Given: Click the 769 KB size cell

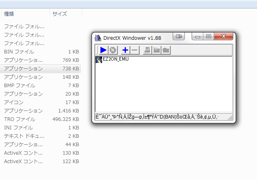Looking at the screenshot, I should pyautogui.click(x=71, y=60).
